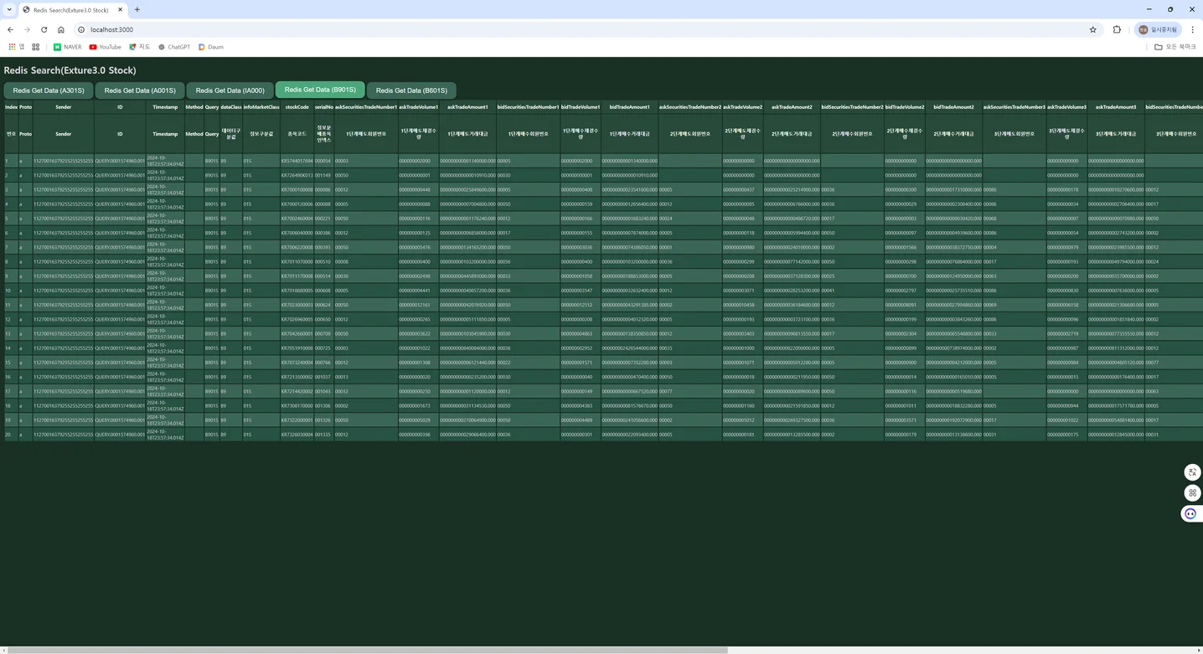Open the browser home page icon

(x=61, y=29)
